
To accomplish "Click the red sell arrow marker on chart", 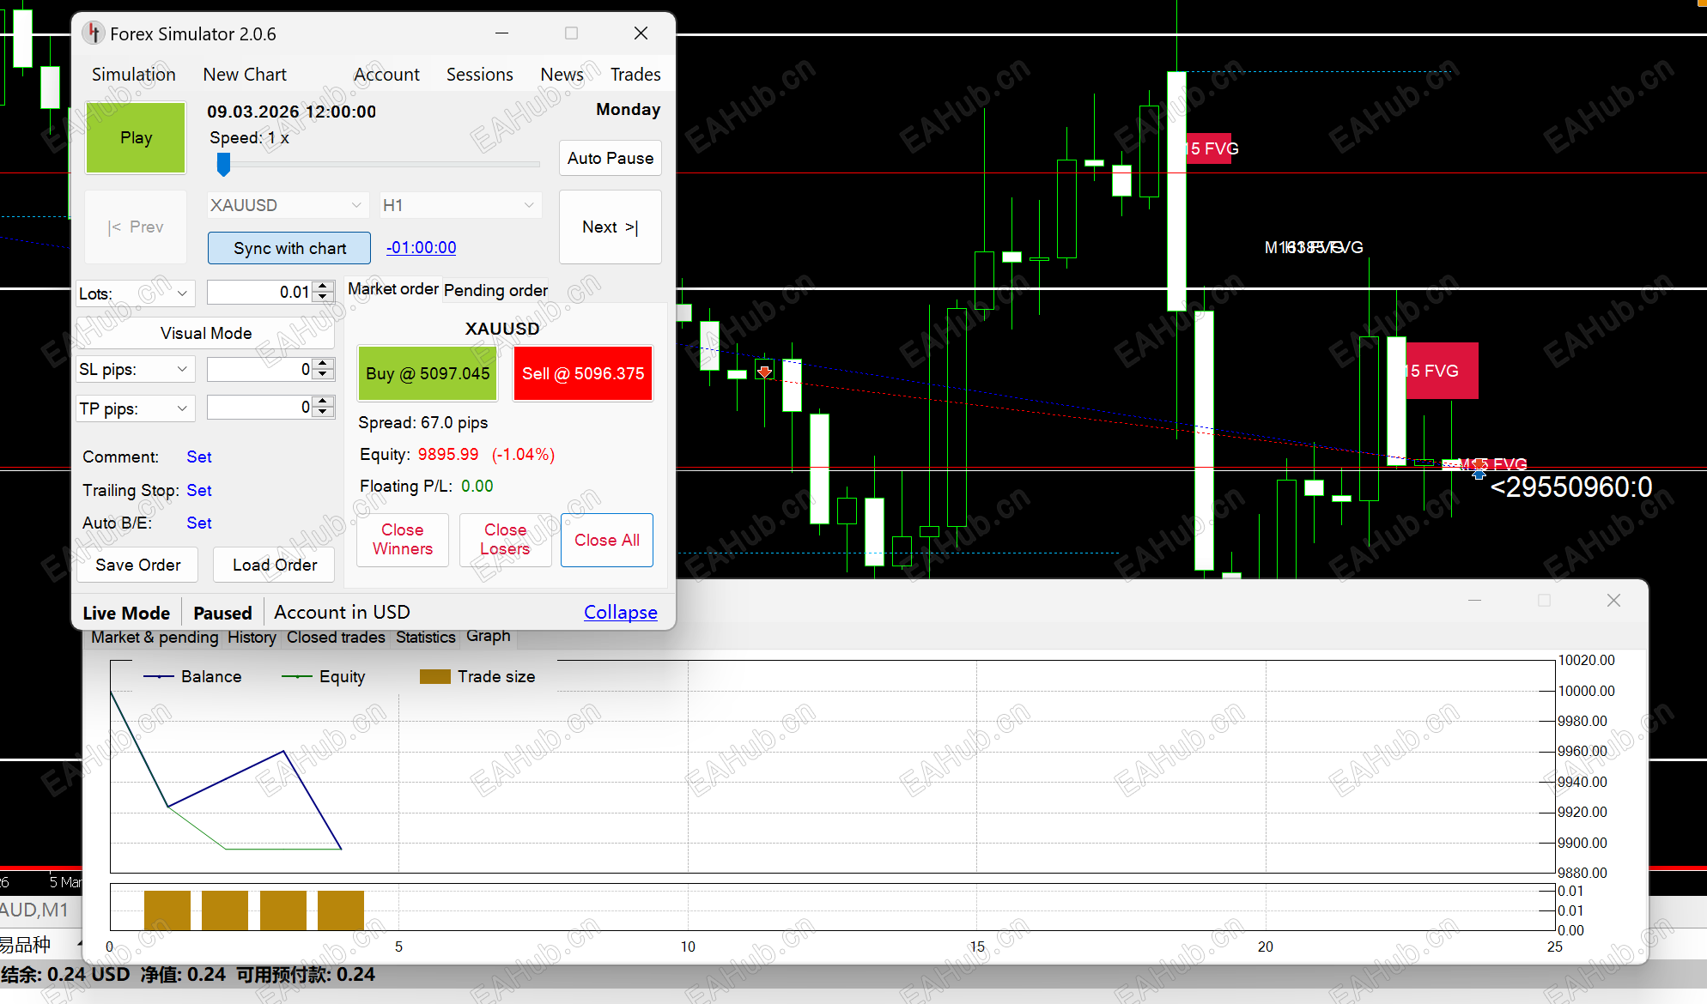I will [764, 371].
